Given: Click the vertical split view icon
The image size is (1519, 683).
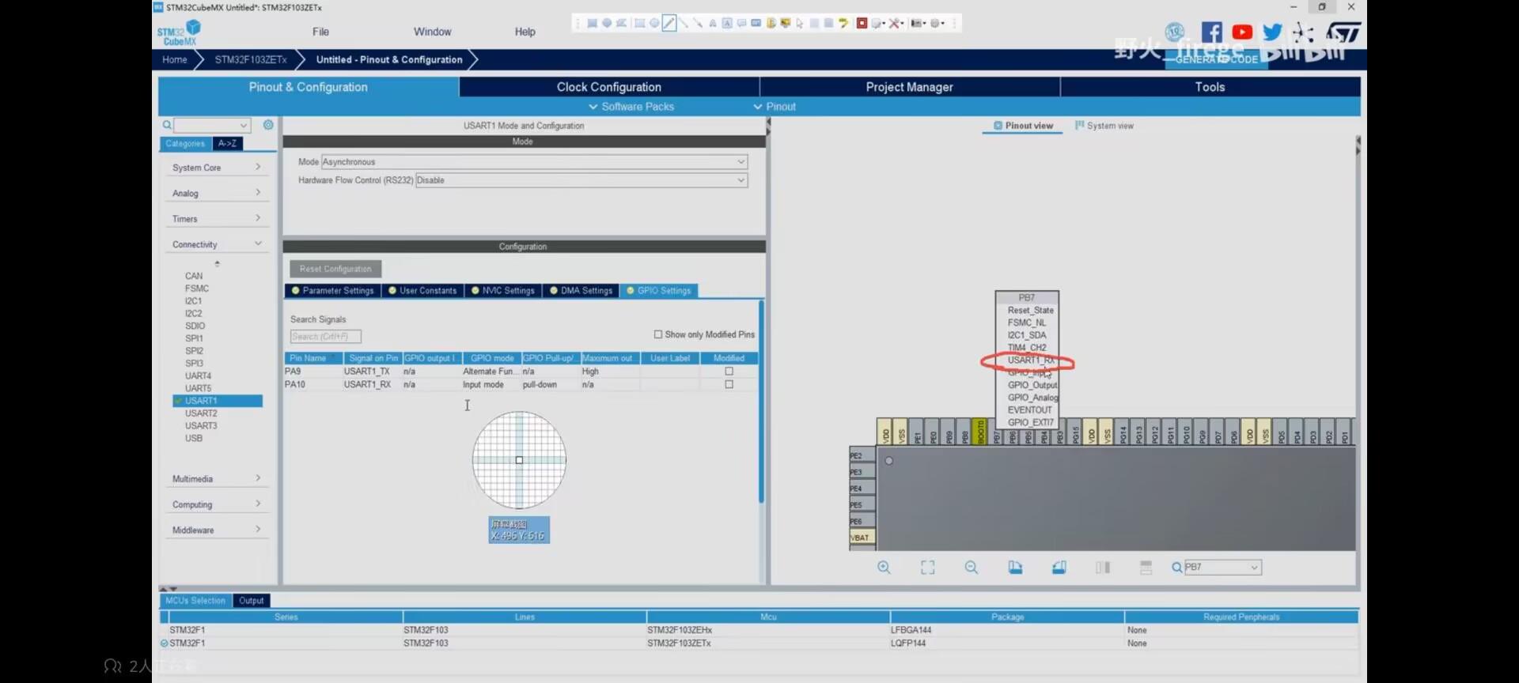Looking at the screenshot, I should (x=1103, y=568).
